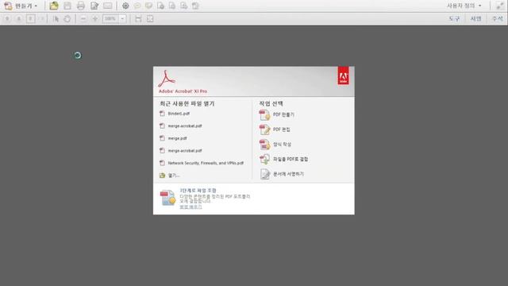This screenshot has width=508, height=286.
Task: Click the fit width scrolling mode icon
Action: 138,19
